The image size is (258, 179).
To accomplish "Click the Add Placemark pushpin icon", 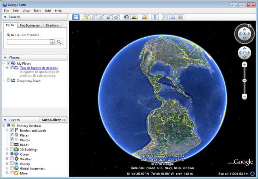I will (87, 17).
